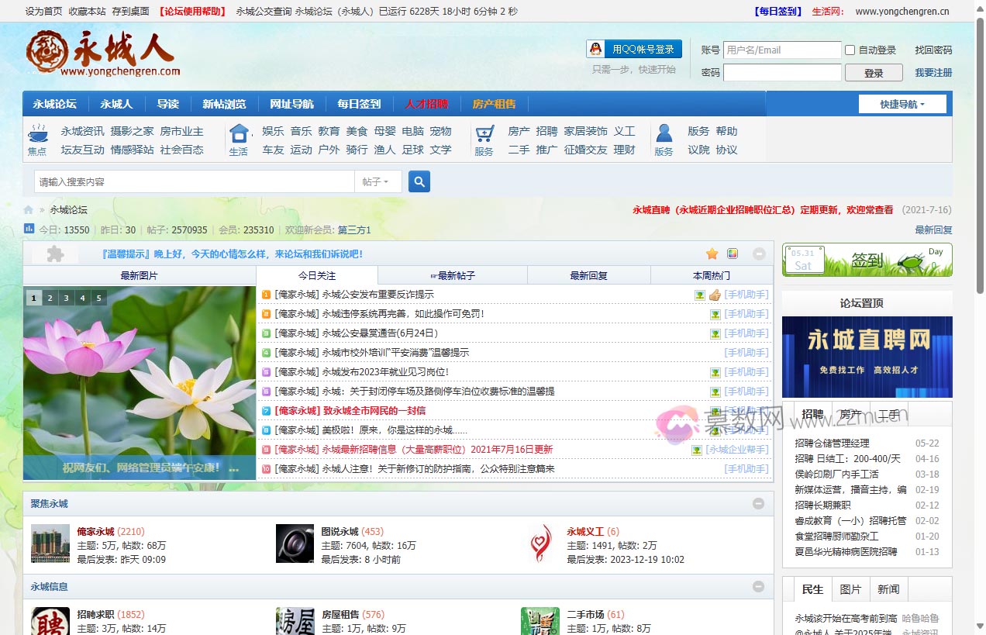The width and height of the screenshot is (986, 635).
Task: Click the home icon in the breadcrumb
Action: tap(29, 210)
